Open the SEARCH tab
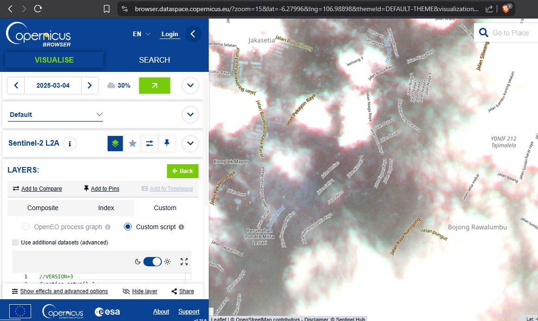This screenshot has height=321, width=538. [x=154, y=60]
